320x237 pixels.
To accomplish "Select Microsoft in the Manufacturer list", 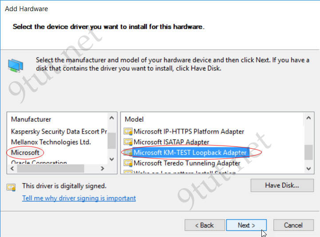I will pos(25,153).
